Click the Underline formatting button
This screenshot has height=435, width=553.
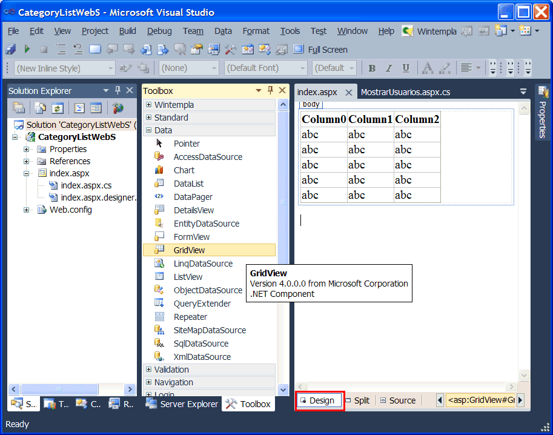click(406, 68)
